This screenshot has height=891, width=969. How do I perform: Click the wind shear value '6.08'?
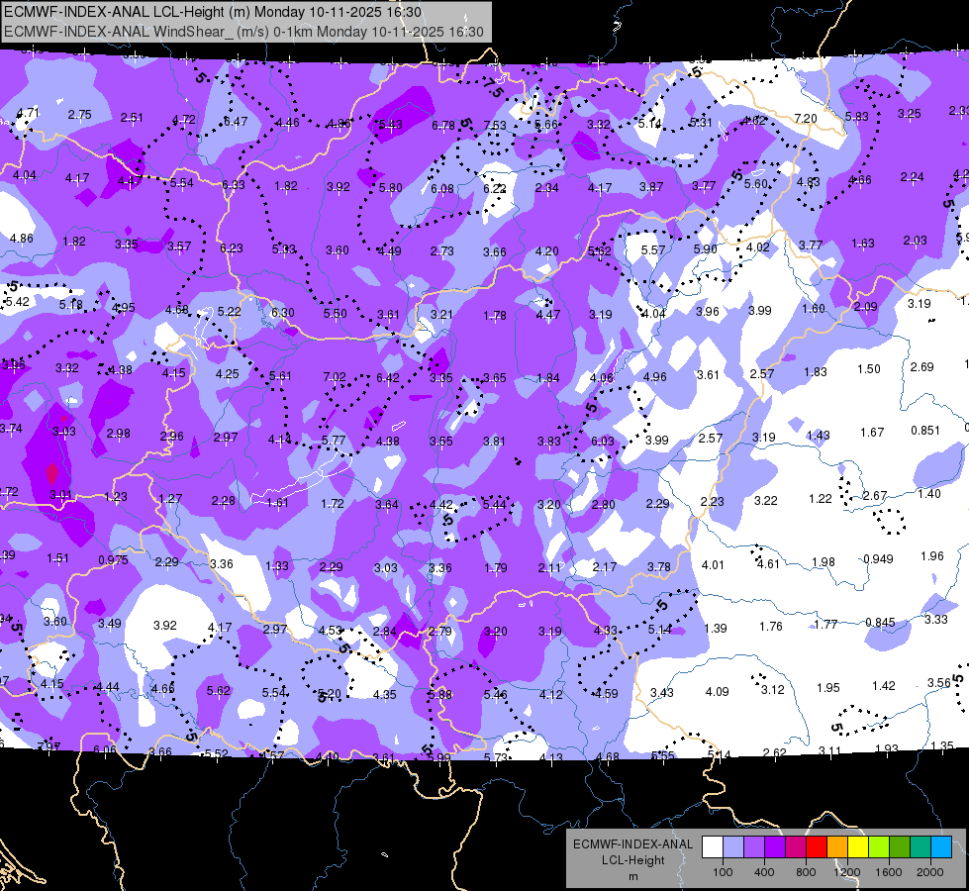(x=442, y=188)
